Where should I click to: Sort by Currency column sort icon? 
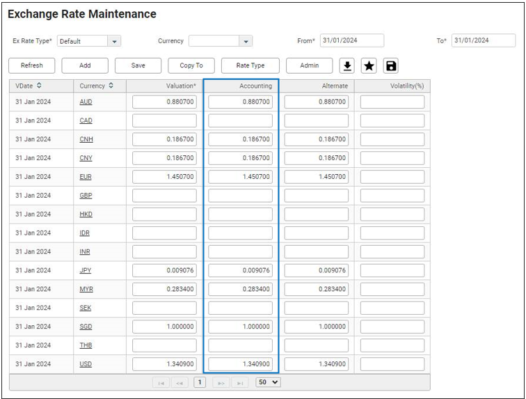[x=111, y=86]
